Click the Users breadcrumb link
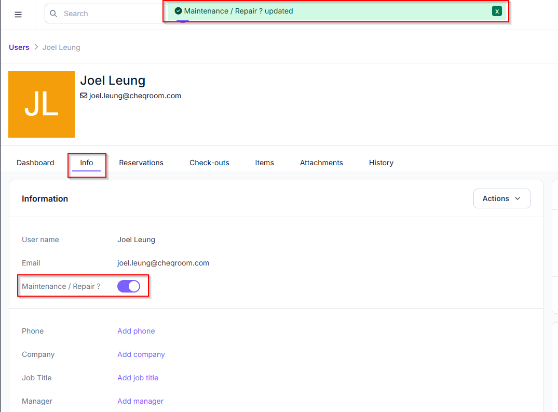558x412 pixels. 19,47
